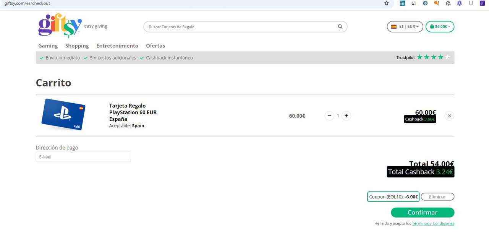489x239 pixels.
Task: Click the 60.00€ unit price
Action: point(297,116)
